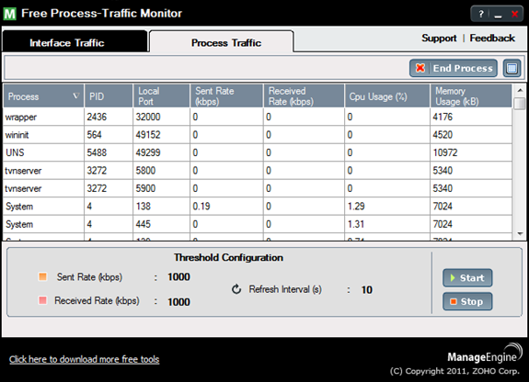Viewport: 529px width, 382px height.
Task: Sort by Memory Usage (kB) header
Action: click(471, 96)
